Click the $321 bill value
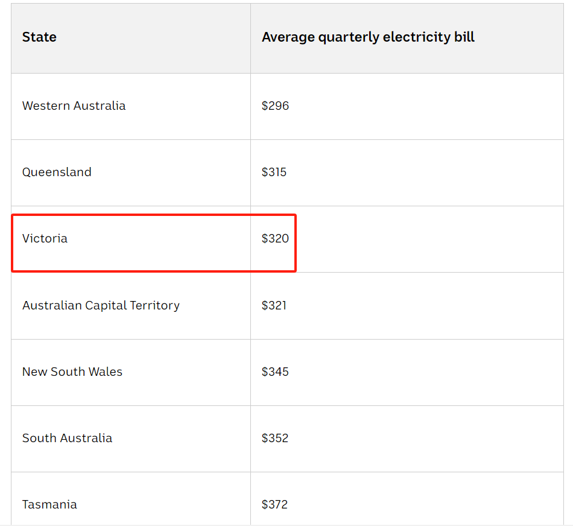573x526 pixels. pos(274,305)
